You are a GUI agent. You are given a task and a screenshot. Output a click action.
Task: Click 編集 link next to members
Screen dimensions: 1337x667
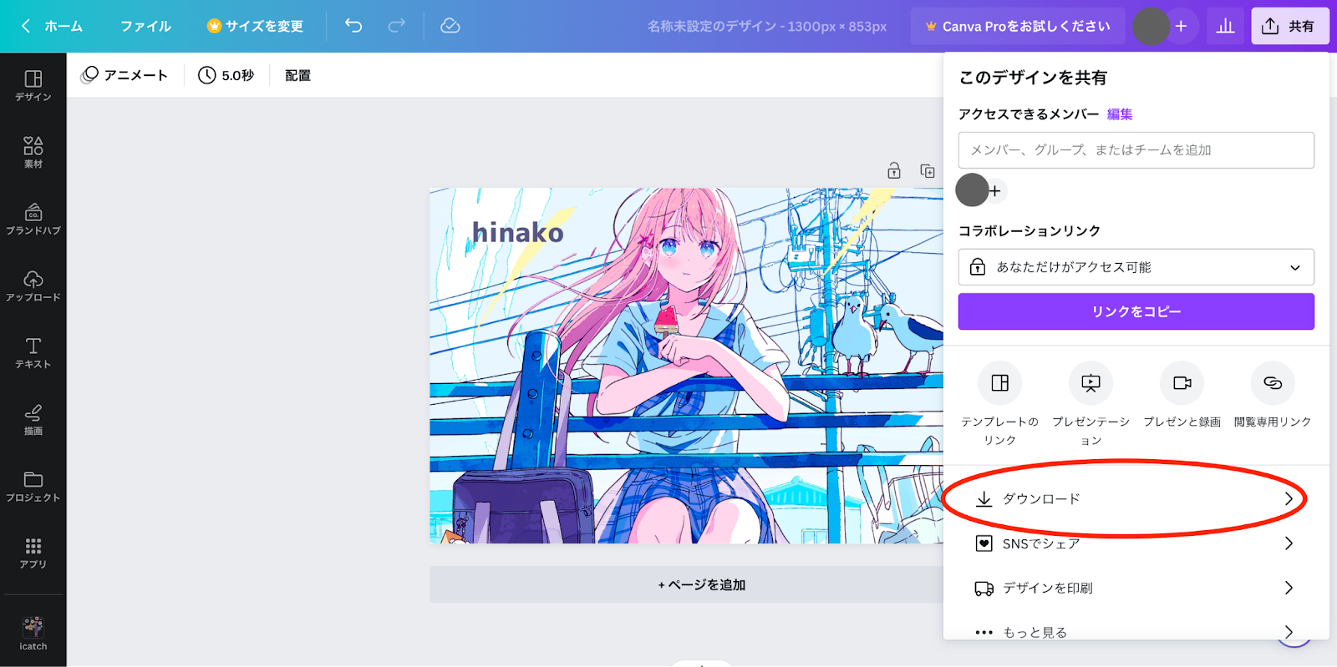[1120, 114]
